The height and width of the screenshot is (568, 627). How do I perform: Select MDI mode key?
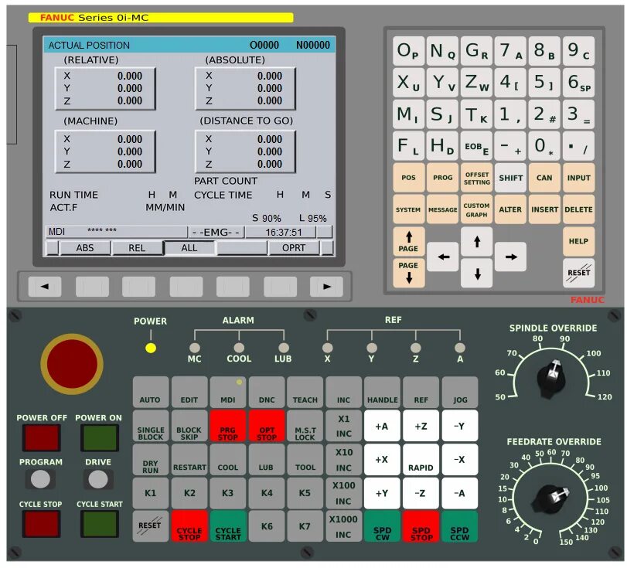228,392
